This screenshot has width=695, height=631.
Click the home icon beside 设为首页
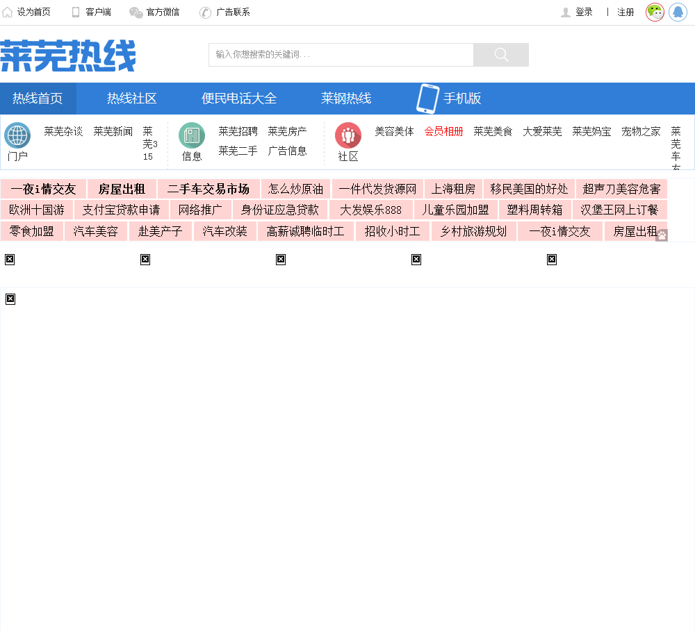pos(7,12)
